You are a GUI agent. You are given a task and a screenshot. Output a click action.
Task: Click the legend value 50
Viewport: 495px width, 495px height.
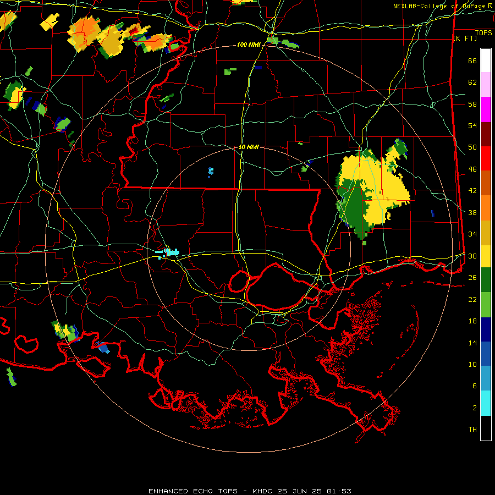472,147
